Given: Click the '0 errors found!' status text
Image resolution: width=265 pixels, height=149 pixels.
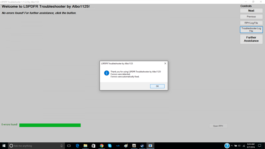Looking at the screenshot, I should click(10, 125).
